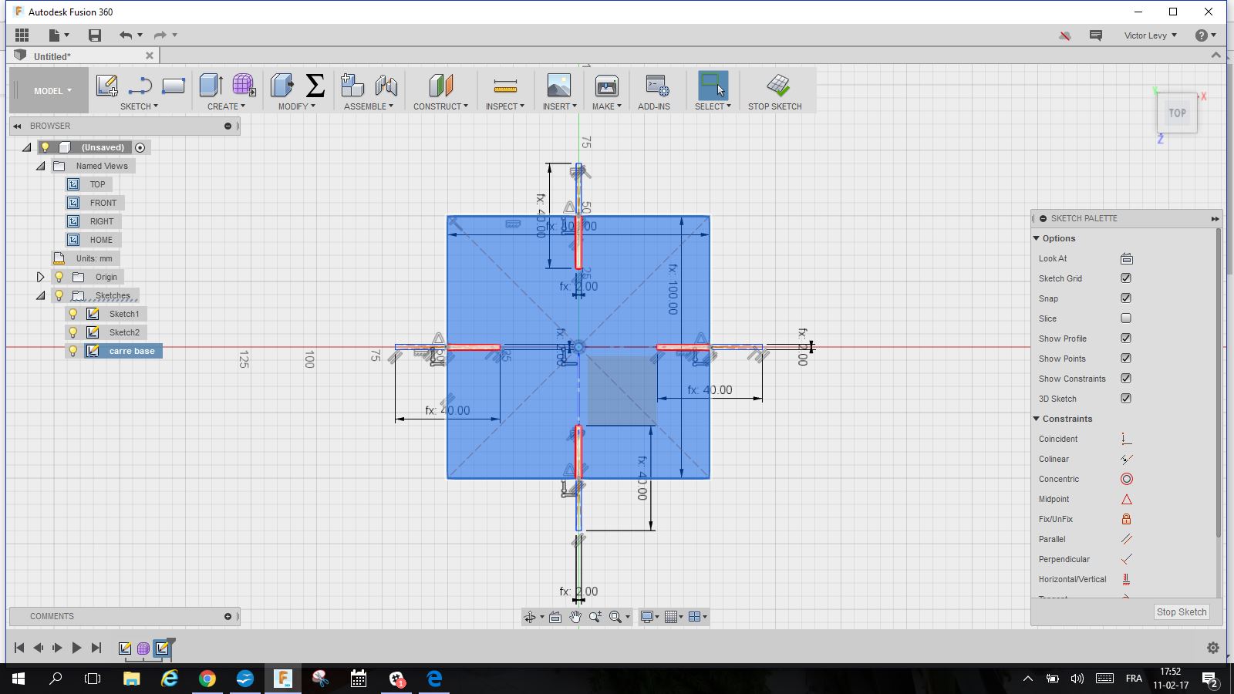Open the MODEL workspace dropdown
1234x694 pixels.
[x=52, y=91]
